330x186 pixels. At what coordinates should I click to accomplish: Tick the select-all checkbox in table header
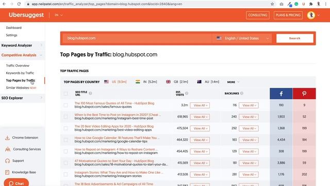pyautogui.click(x=65, y=94)
